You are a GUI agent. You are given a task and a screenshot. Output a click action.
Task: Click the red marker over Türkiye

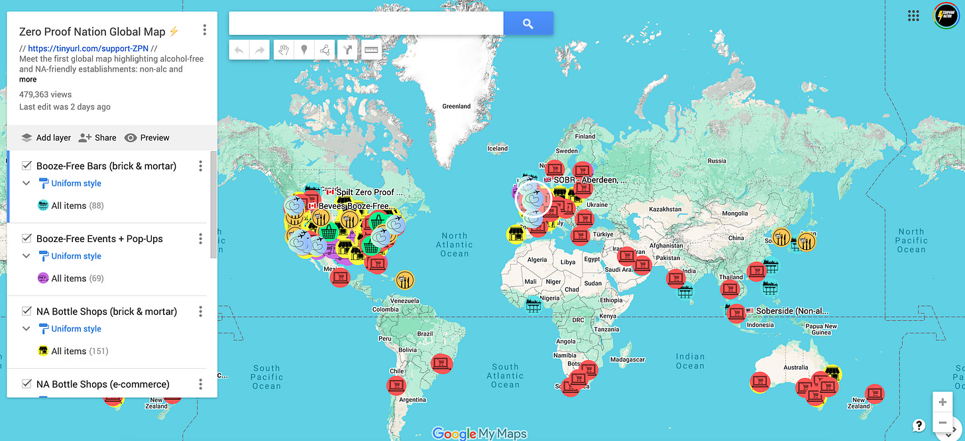580,235
